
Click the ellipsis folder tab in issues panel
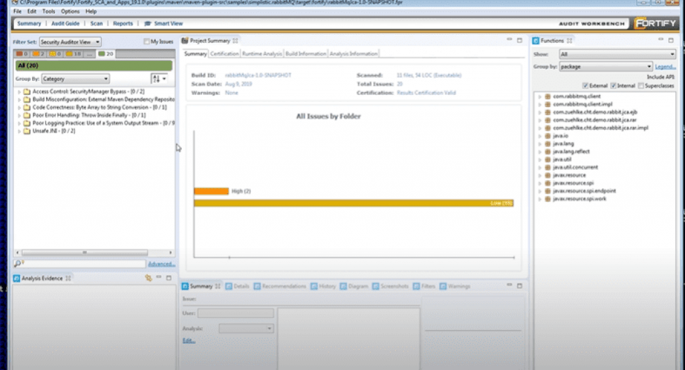(x=90, y=54)
